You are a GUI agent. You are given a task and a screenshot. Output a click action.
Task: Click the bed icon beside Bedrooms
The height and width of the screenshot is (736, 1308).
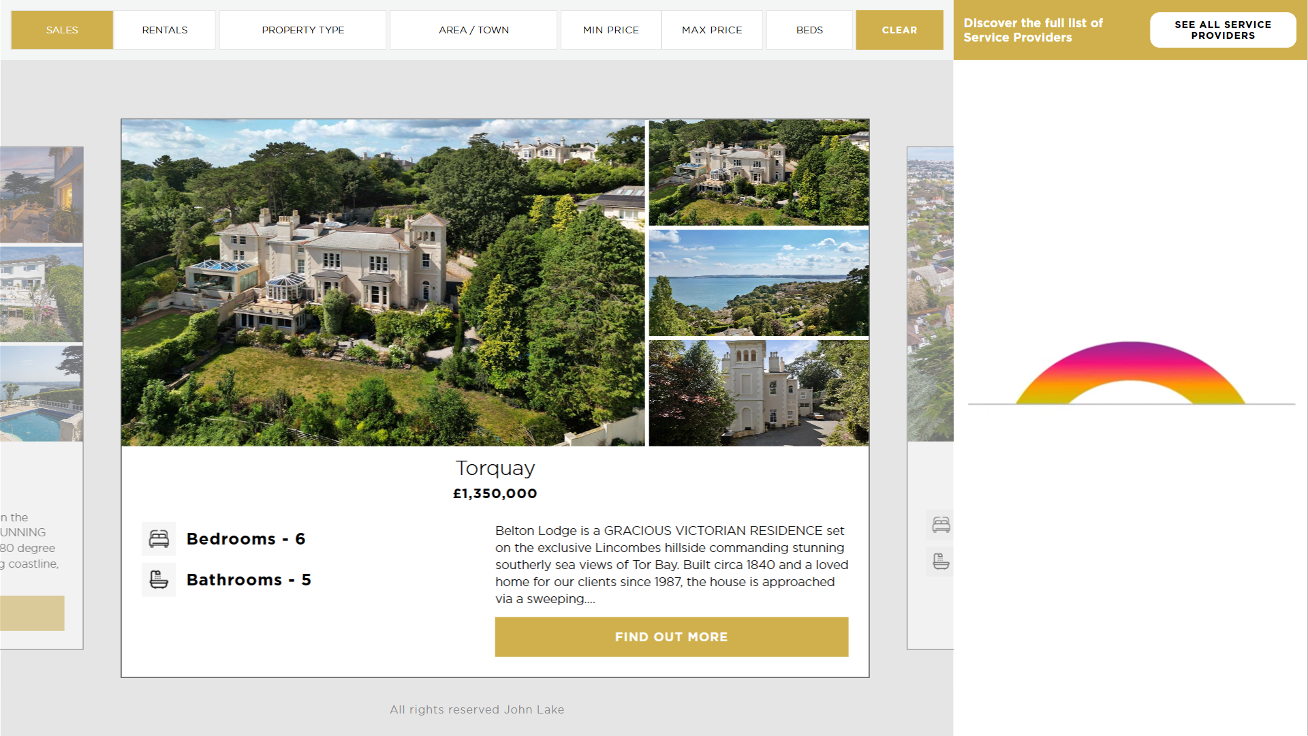point(159,539)
